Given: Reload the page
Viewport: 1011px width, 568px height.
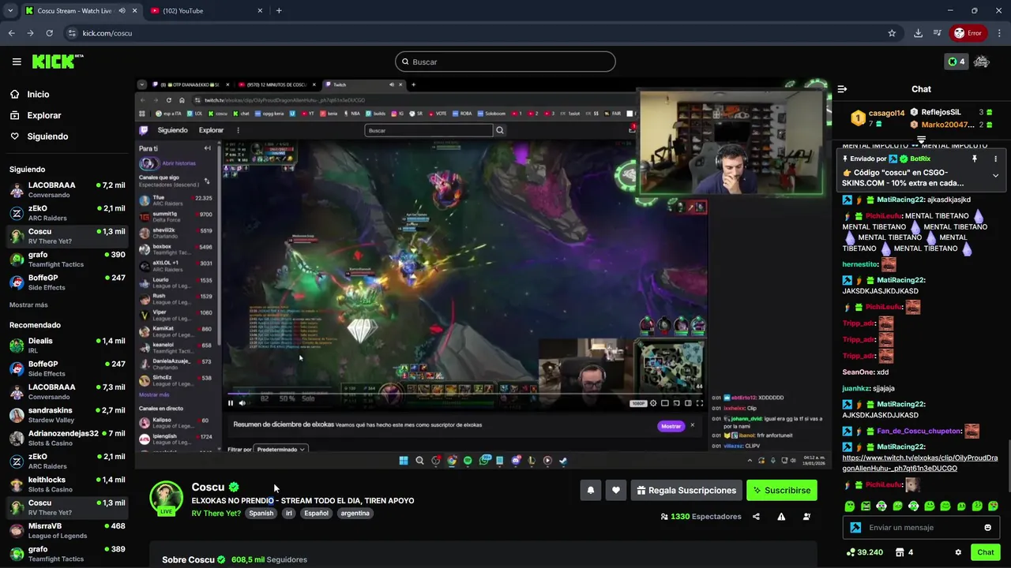Looking at the screenshot, I should 50,33.
